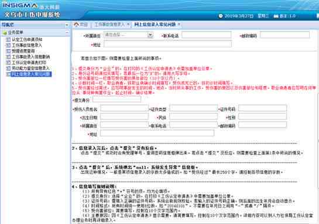Select the highlighted 网上信息录入常见问题 tree item
The image size is (319, 224).
[30, 74]
